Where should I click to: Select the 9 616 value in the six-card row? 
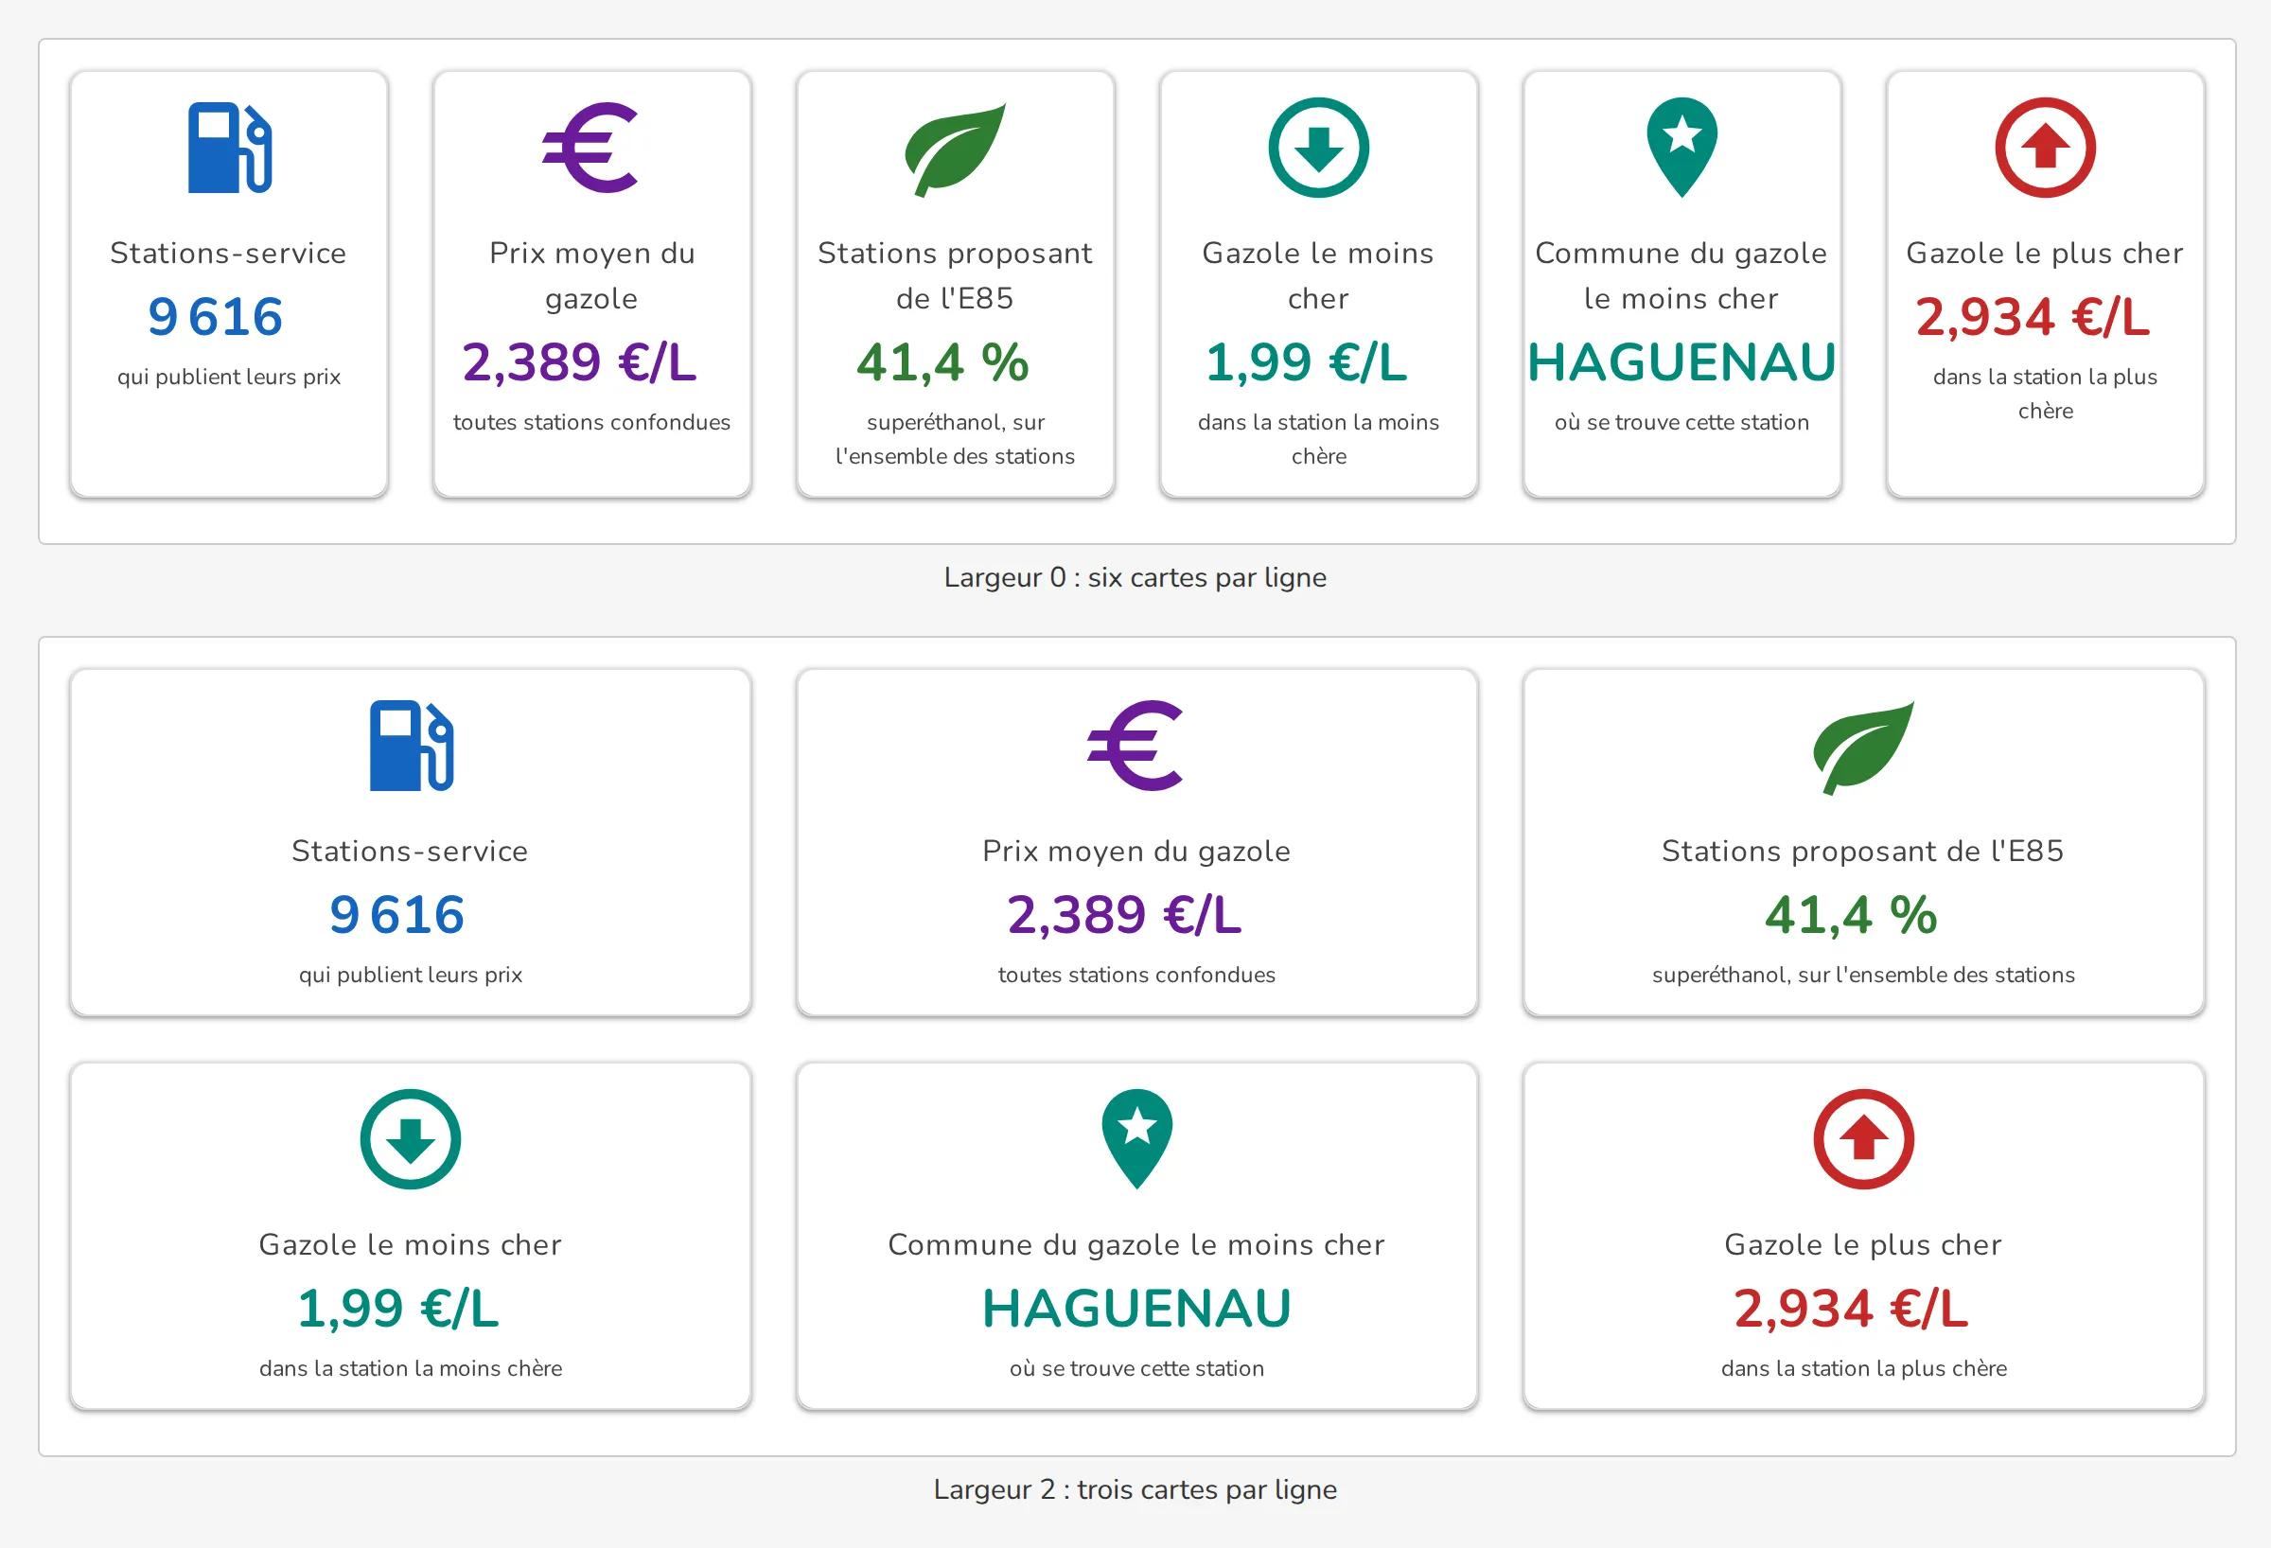pos(216,317)
